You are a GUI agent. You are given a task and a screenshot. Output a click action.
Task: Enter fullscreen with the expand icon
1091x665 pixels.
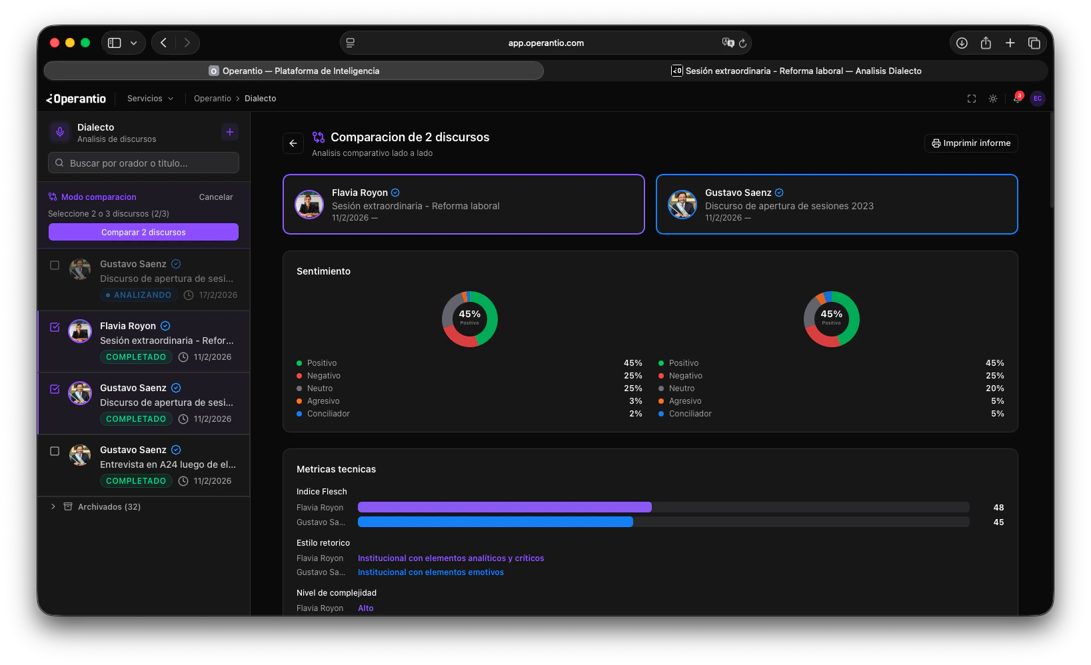click(x=972, y=99)
